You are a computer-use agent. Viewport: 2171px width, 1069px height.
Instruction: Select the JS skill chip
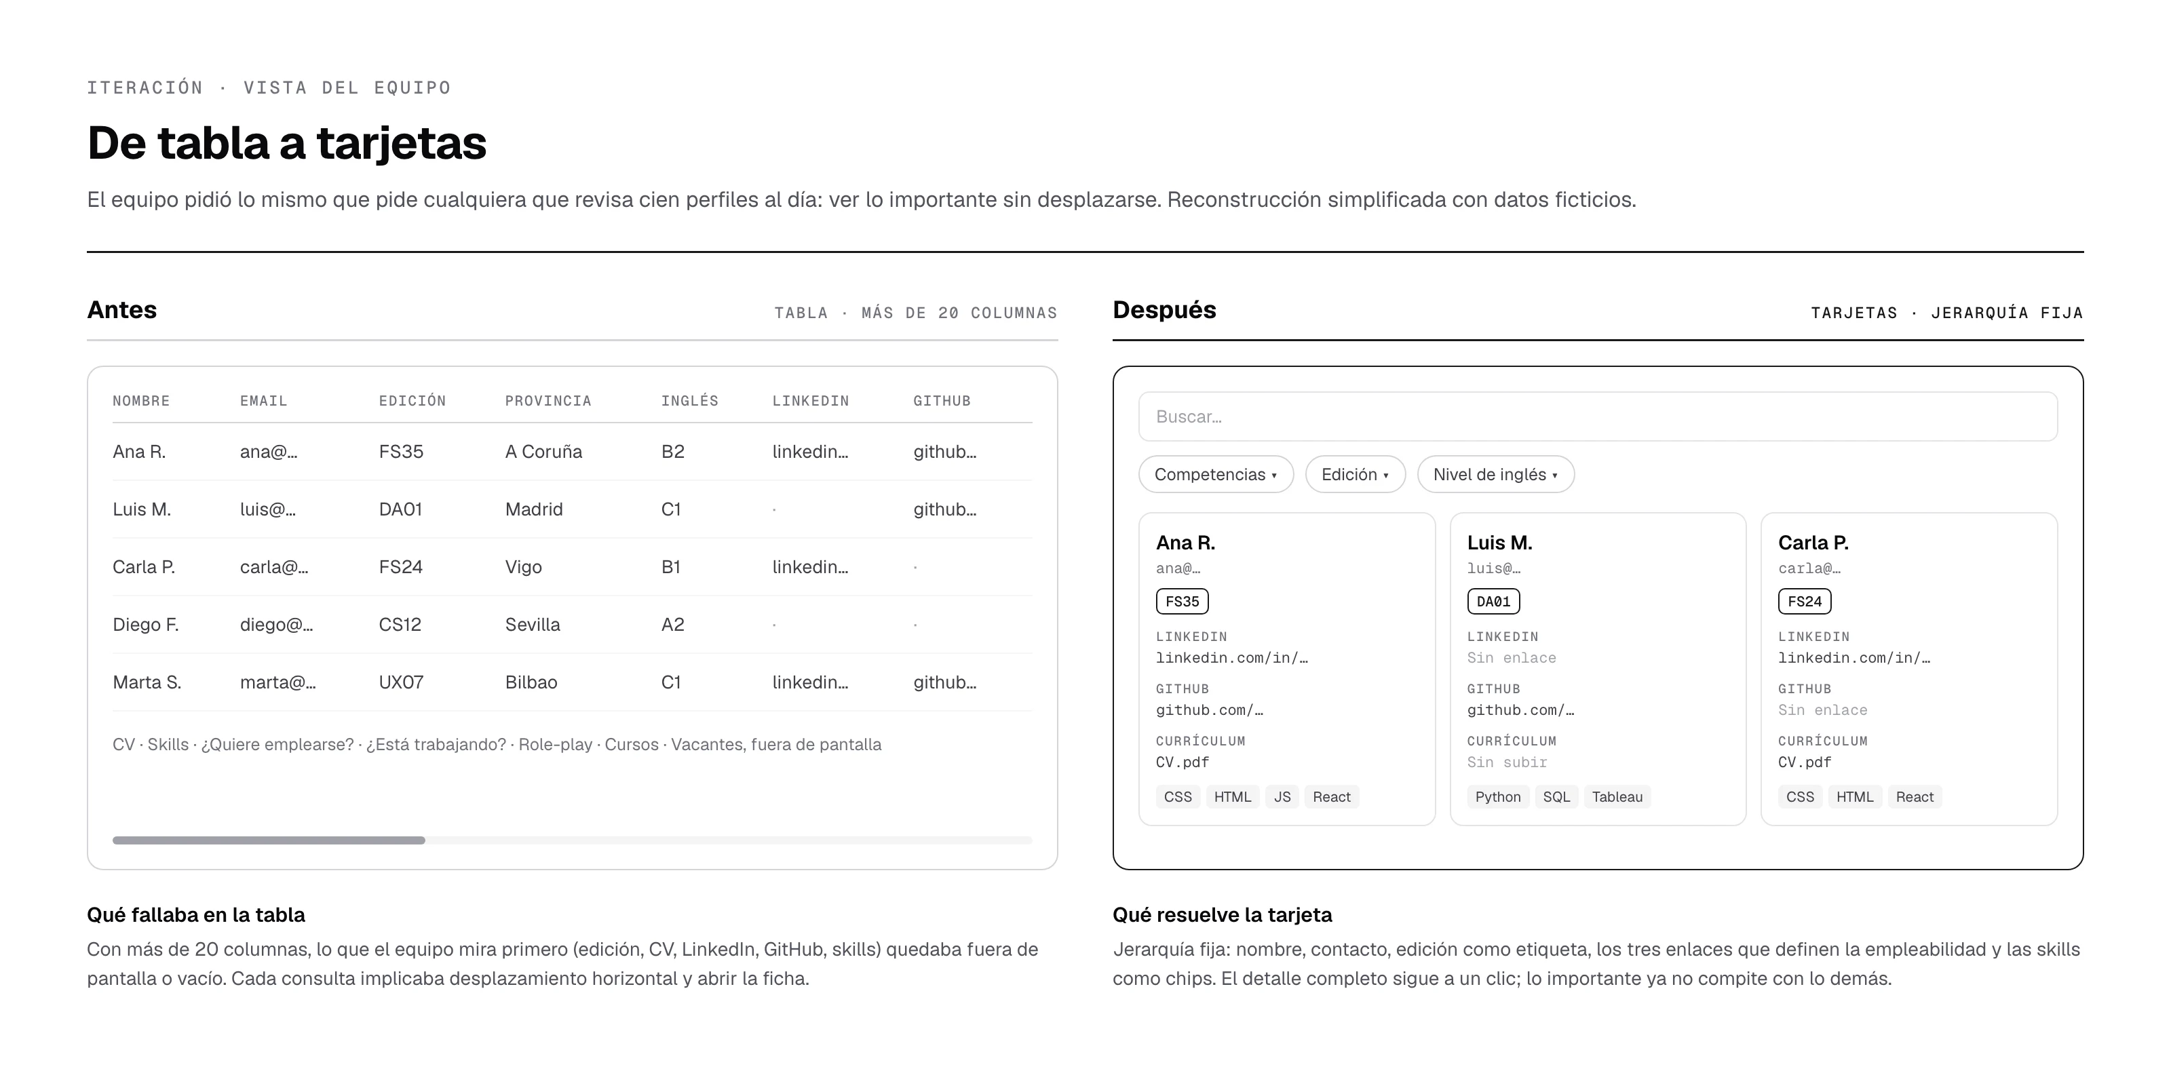tap(1282, 797)
